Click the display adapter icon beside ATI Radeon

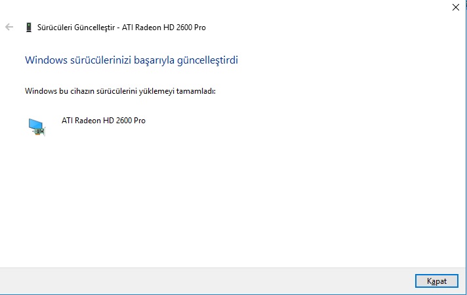click(37, 127)
